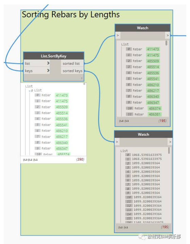The image size is (190, 244).
Task: Click element ID 486374 in the top Watch
Action: (x=155, y=108)
